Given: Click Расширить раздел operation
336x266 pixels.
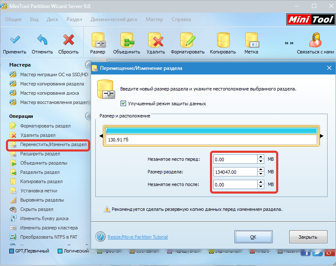Looking at the screenshot, I should (x=35, y=154).
